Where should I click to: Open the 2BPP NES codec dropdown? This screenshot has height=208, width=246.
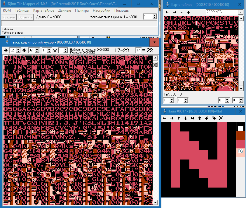(241, 12)
